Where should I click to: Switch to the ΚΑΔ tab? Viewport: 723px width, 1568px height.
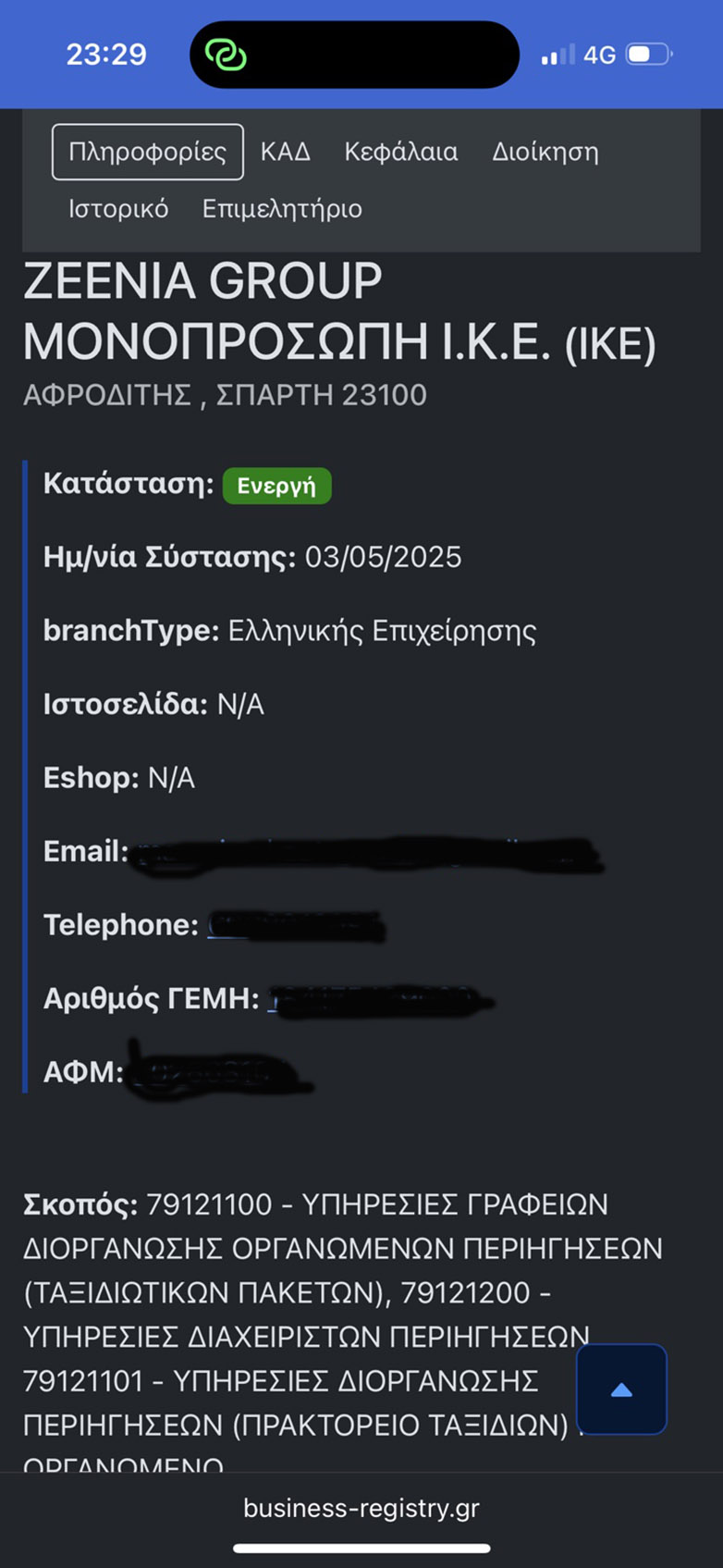click(285, 152)
